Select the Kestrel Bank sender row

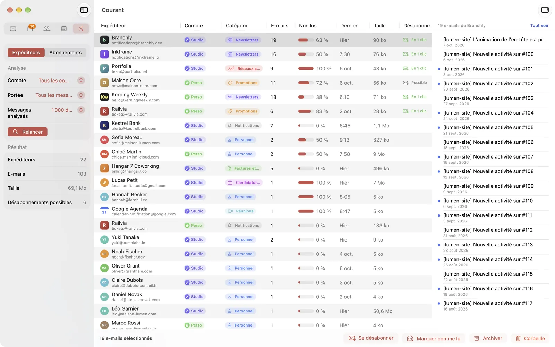point(263,126)
